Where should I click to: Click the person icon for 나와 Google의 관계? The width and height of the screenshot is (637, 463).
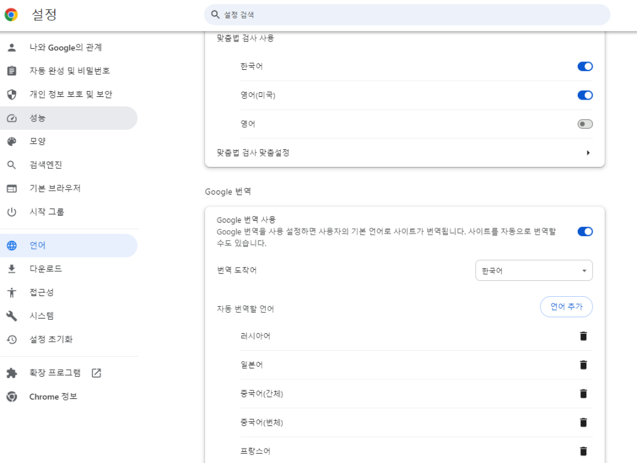point(12,47)
